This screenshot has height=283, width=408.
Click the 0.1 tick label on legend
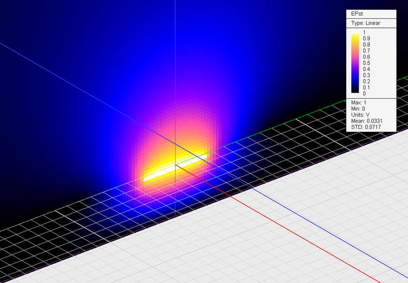366,87
